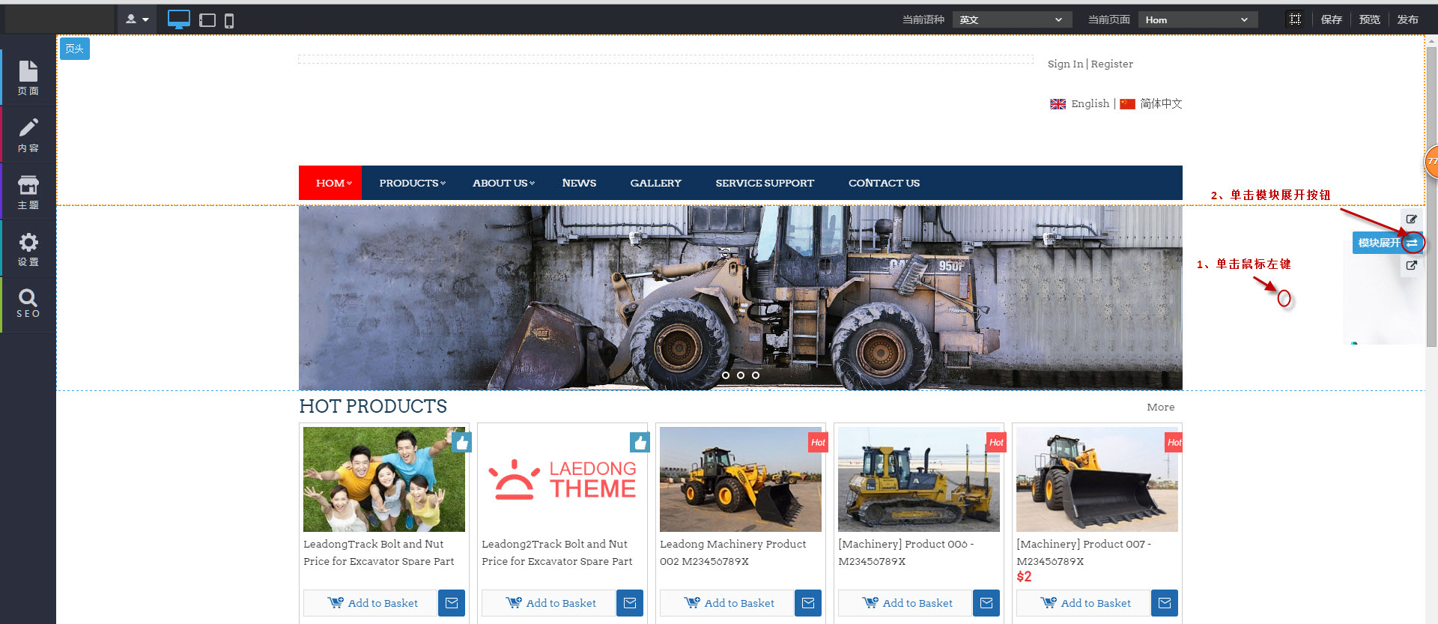
Task: Click the Register link
Action: pyautogui.click(x=1111, y=64)
